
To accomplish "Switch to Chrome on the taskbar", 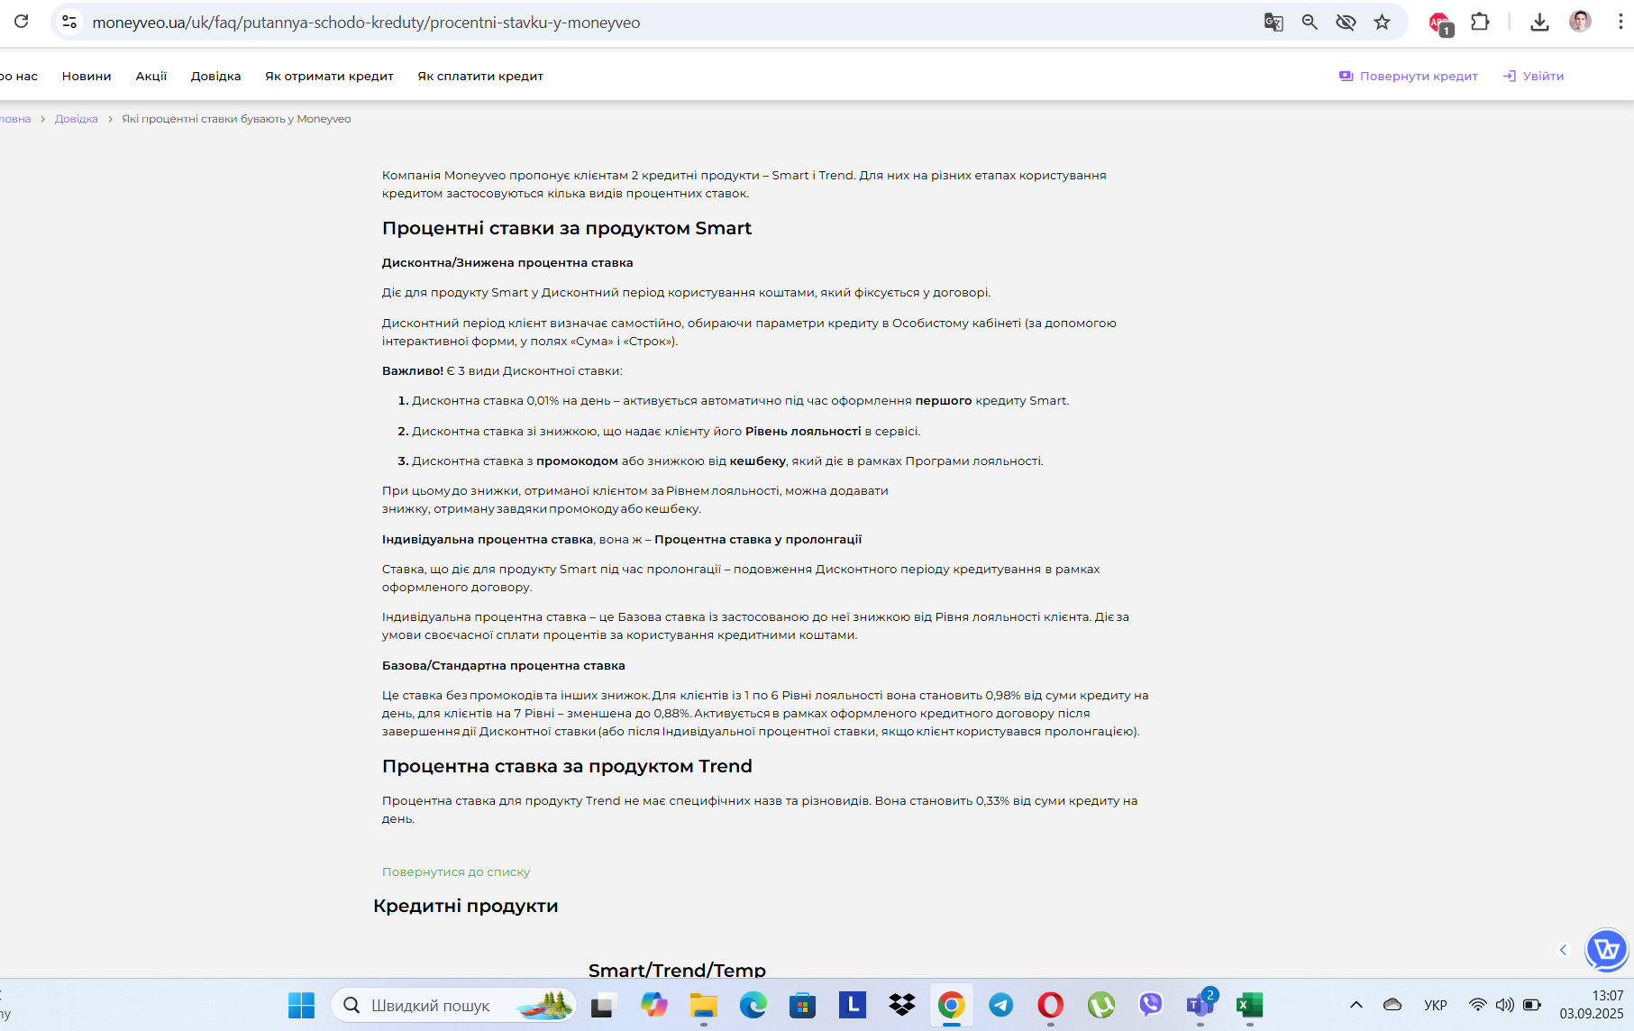I will (951, 1005).
